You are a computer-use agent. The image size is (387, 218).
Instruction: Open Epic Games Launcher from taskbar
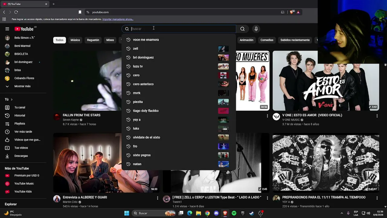pos(242,213)
